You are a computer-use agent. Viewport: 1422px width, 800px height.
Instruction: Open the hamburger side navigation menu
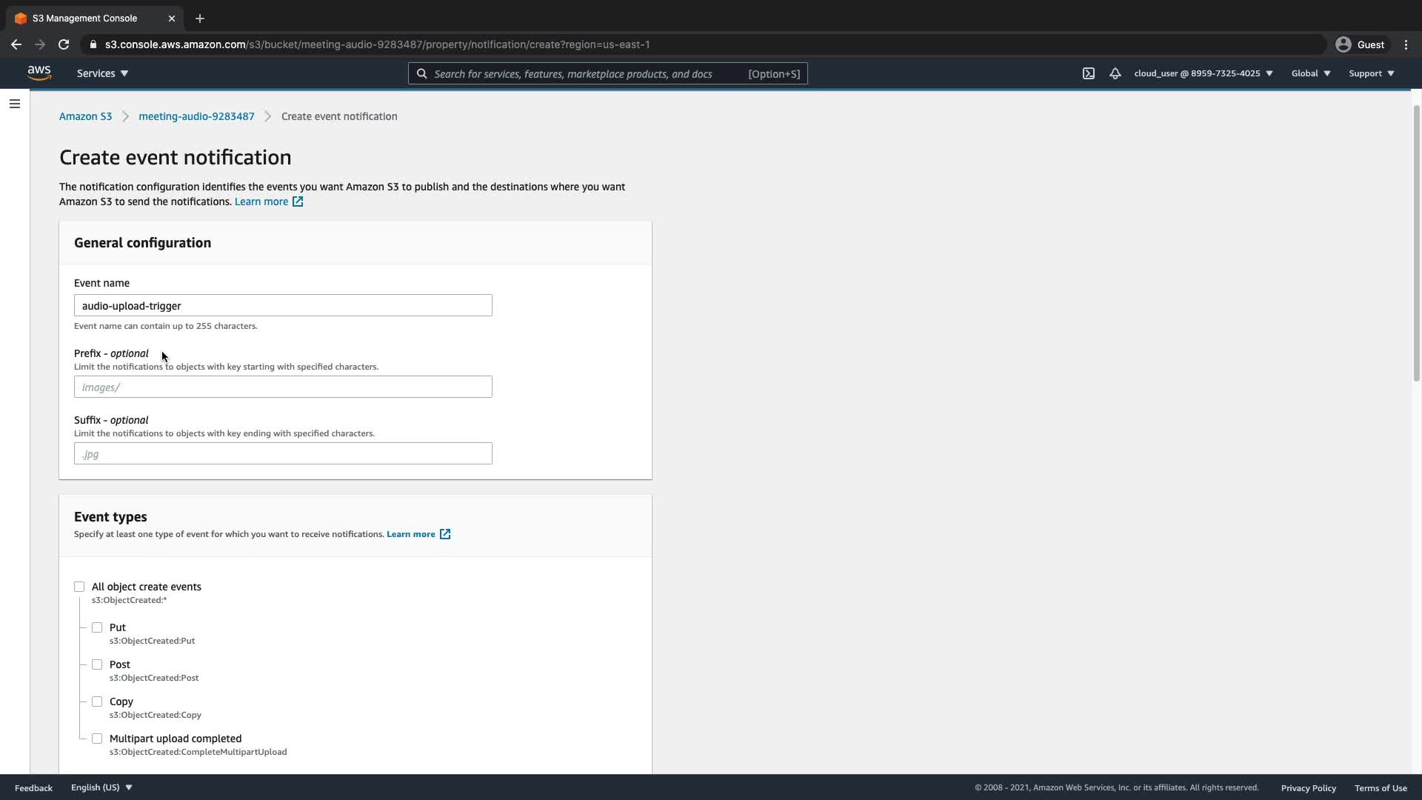tap(14, 104)
